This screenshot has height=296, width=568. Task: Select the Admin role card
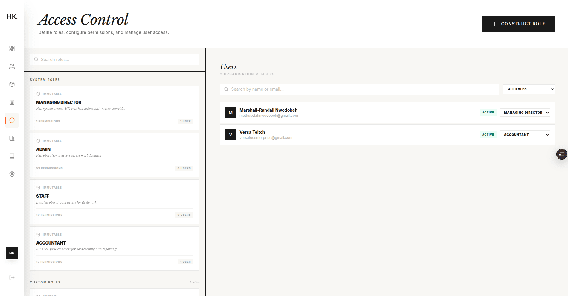114,155
